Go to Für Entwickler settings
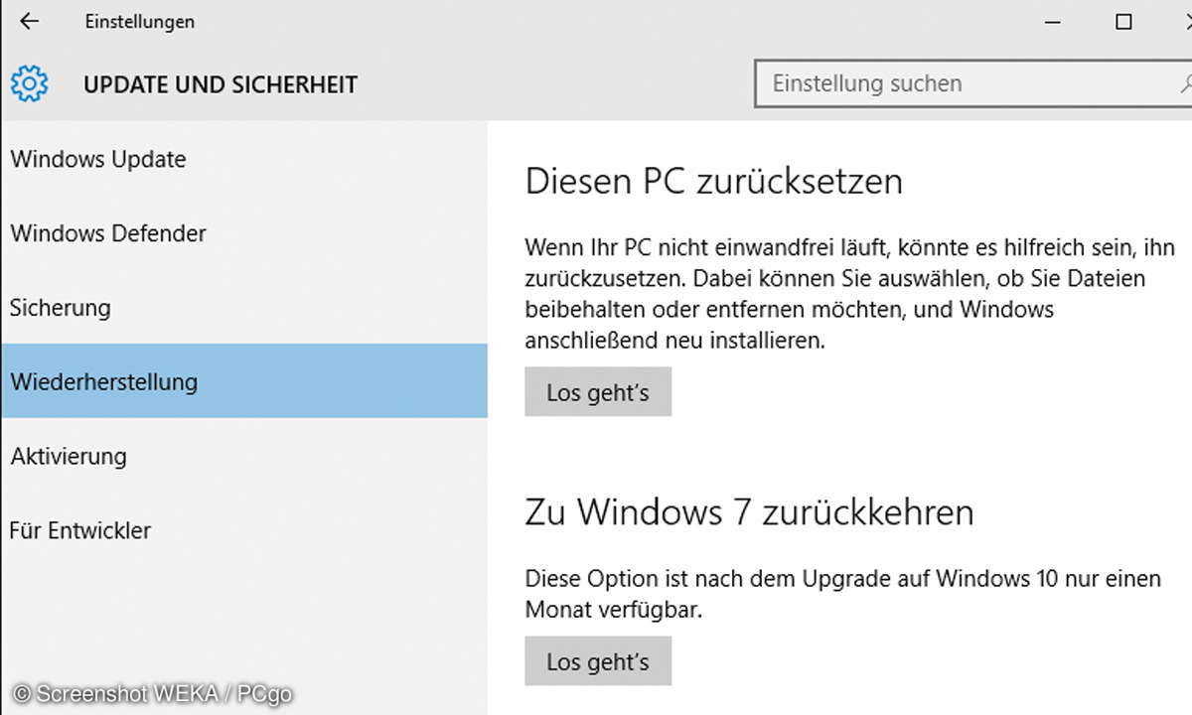 point(243,530)
